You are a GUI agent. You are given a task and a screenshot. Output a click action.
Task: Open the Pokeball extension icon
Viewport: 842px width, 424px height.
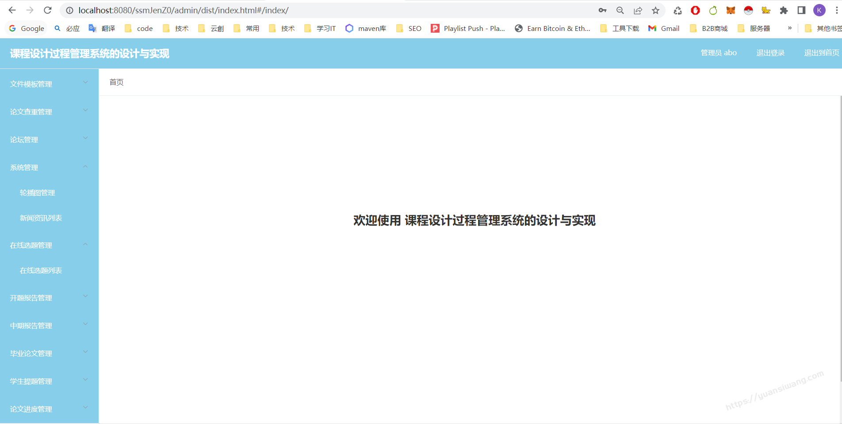748,10
